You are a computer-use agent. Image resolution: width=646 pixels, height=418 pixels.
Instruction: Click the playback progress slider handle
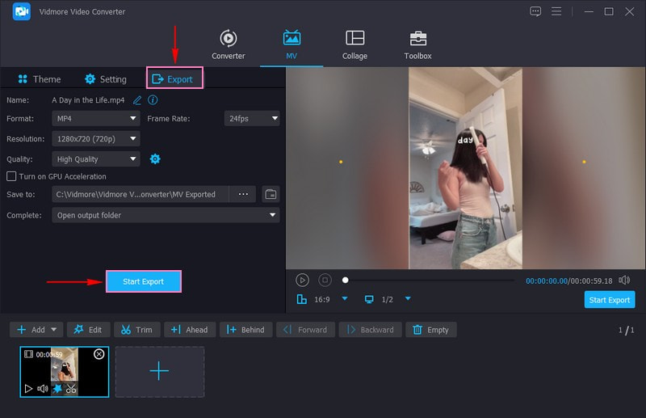click(x=346, y=280)
